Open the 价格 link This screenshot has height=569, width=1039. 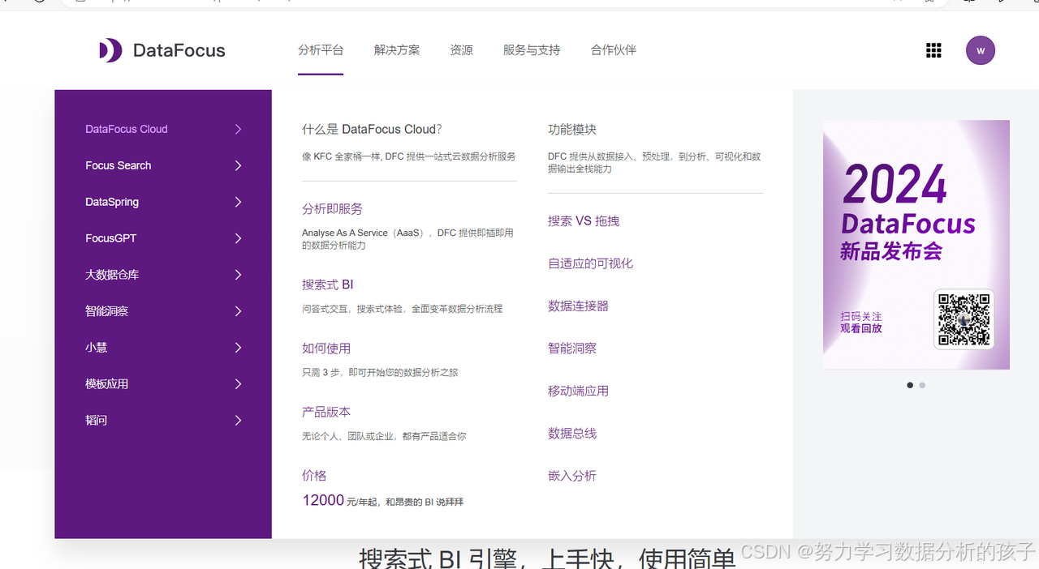pyautogui.click(x=314, y=476)
